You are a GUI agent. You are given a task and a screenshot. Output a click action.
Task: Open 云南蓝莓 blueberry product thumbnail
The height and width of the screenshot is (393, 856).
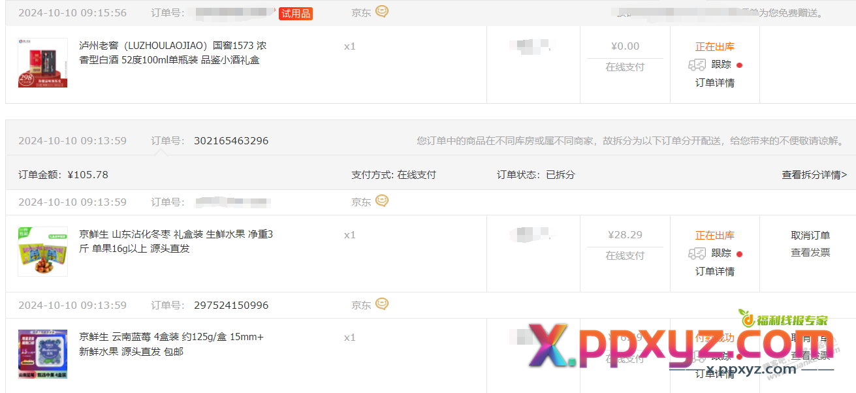pos(42,354)
